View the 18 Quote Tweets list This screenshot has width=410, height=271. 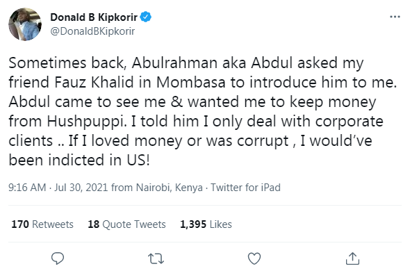pos(126,224)
